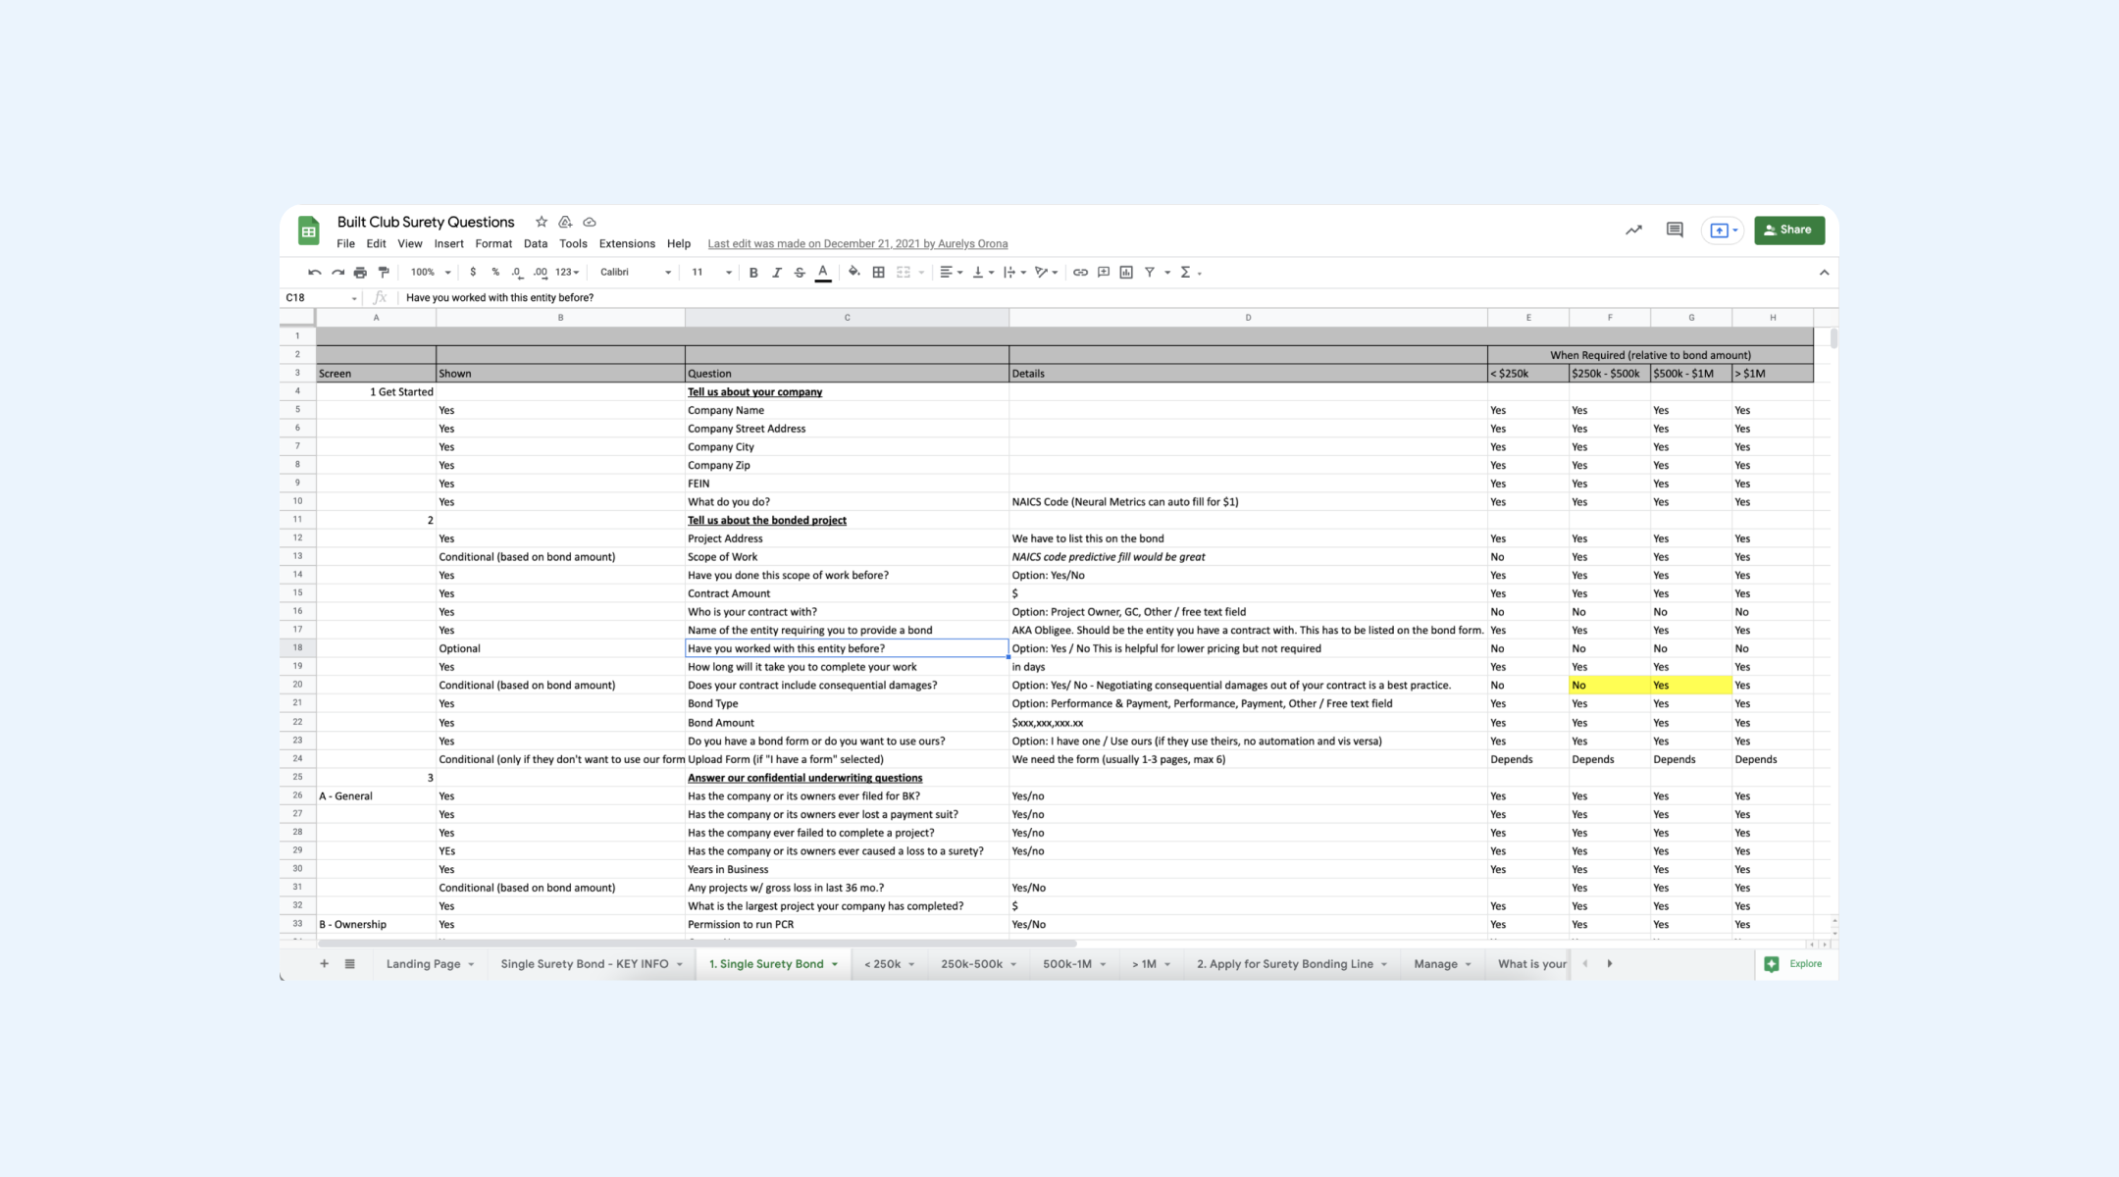Open the borders tool
This screenshot has width=2119, height=1177.
[x=879, y=273]
